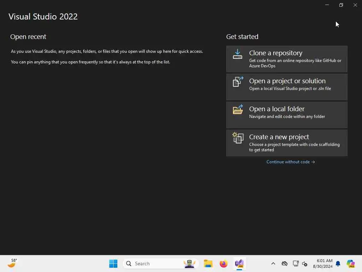Click the Visual Studio 2022 title text

coord(43,16)
